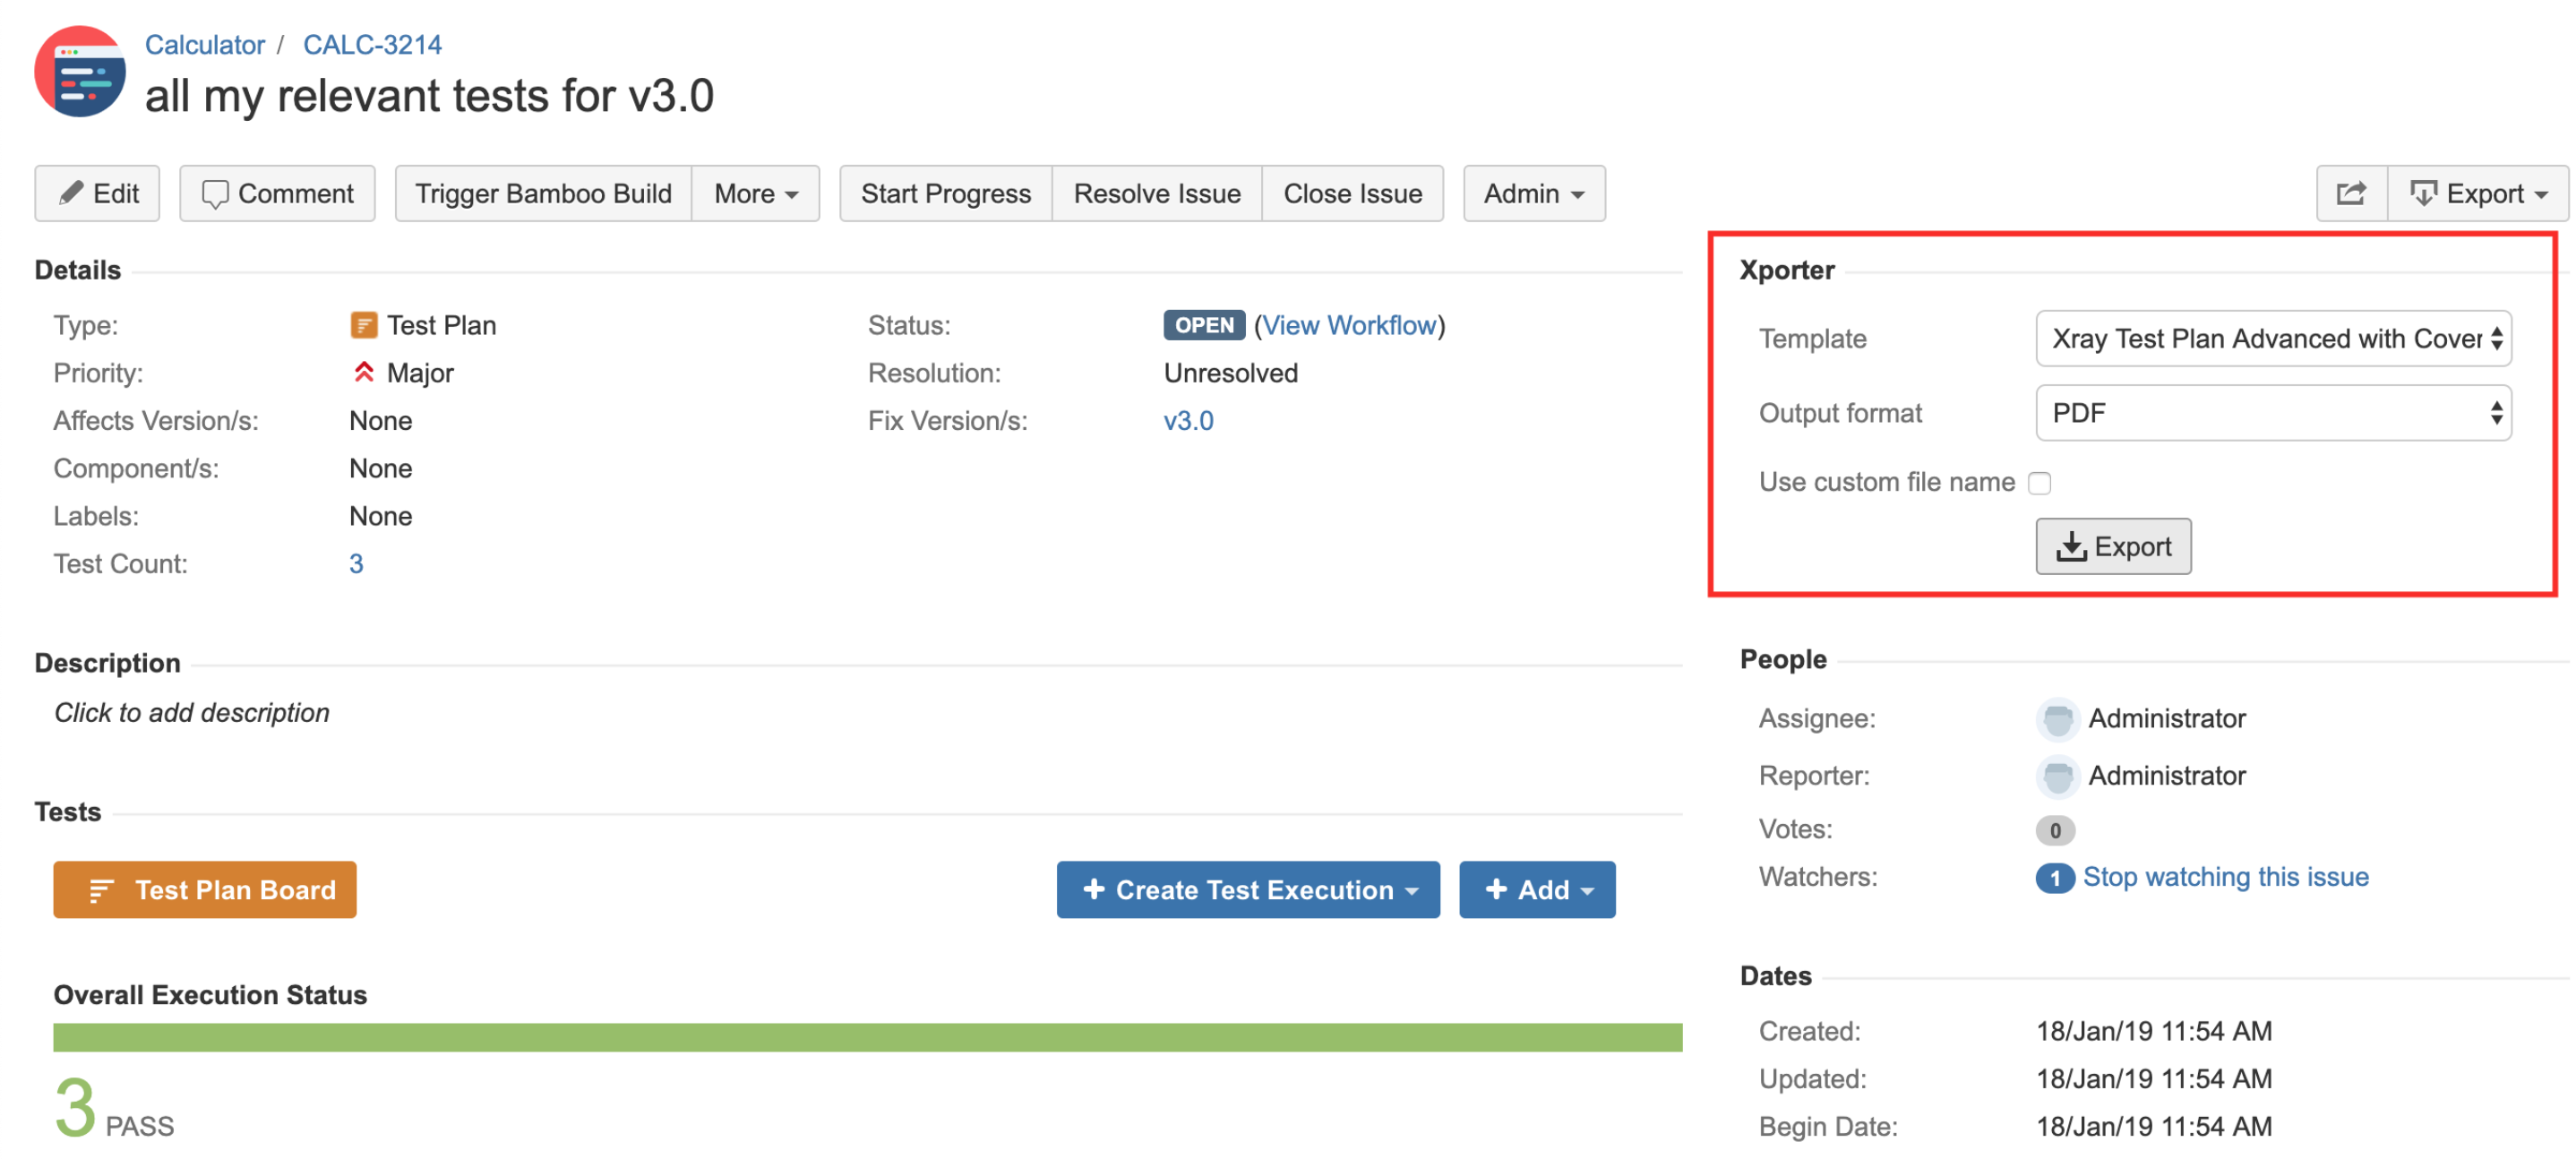The width and height of the screenshot is (2576, 1159).
Task: Click the Assignee Administrator avatar
Action: [2057, 718]
